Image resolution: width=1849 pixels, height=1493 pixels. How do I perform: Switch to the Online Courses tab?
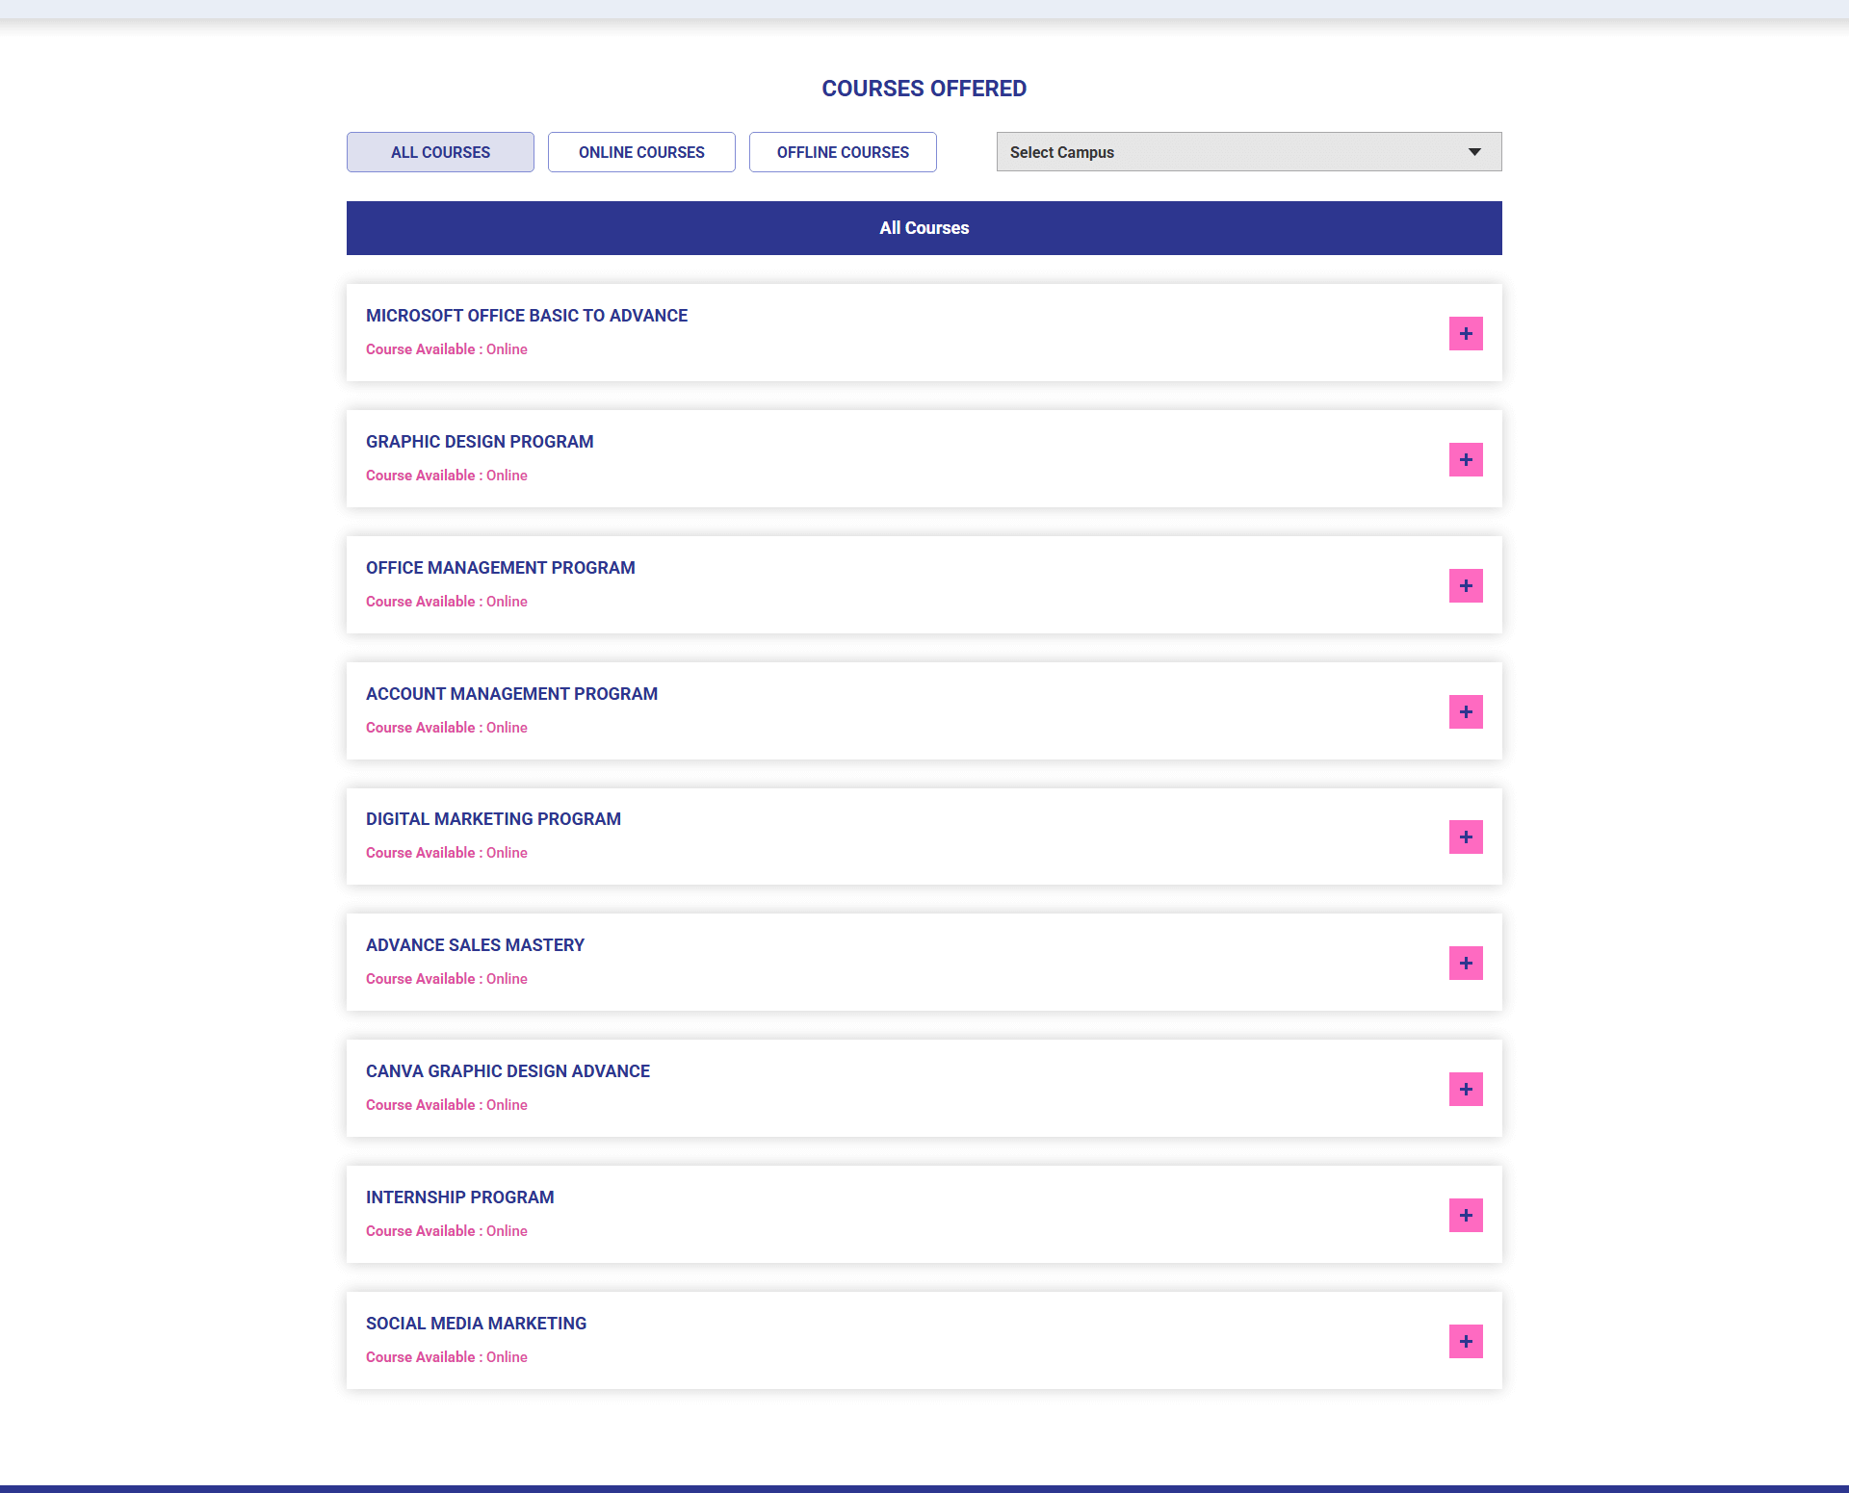point(640,151)
